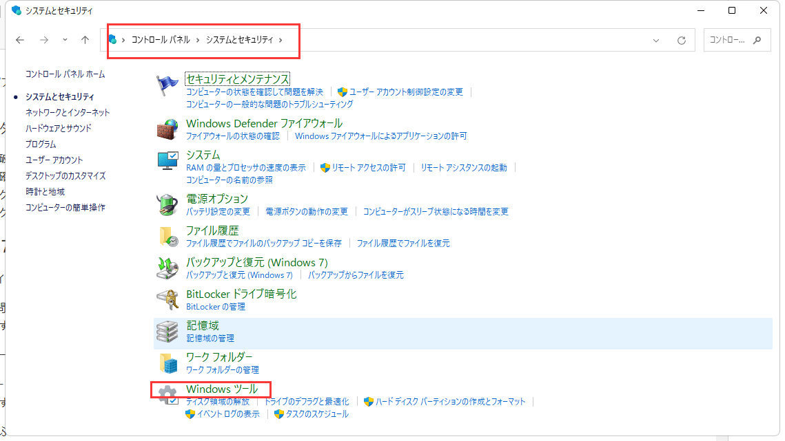Expand the address bar dropdown chevron
The image size is (785, 441).
click(x=655, y=40)
